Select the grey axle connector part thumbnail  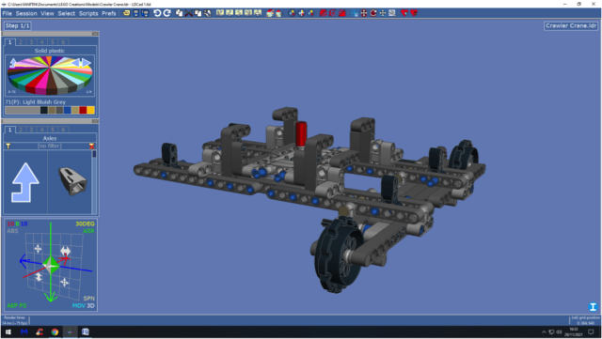coord(71,181)
